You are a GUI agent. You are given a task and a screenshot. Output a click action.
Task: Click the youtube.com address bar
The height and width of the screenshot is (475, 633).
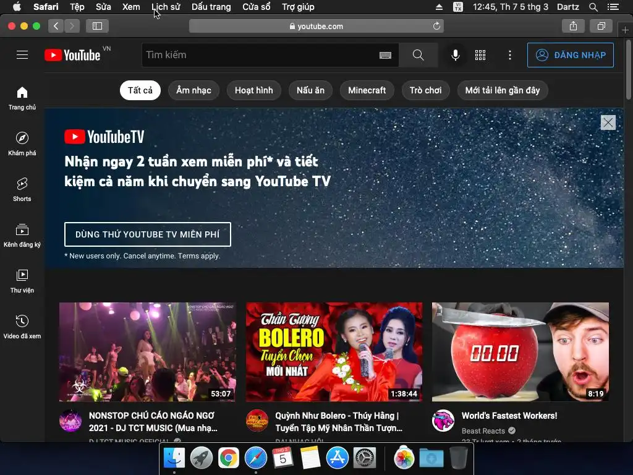[x=316, y=26]
